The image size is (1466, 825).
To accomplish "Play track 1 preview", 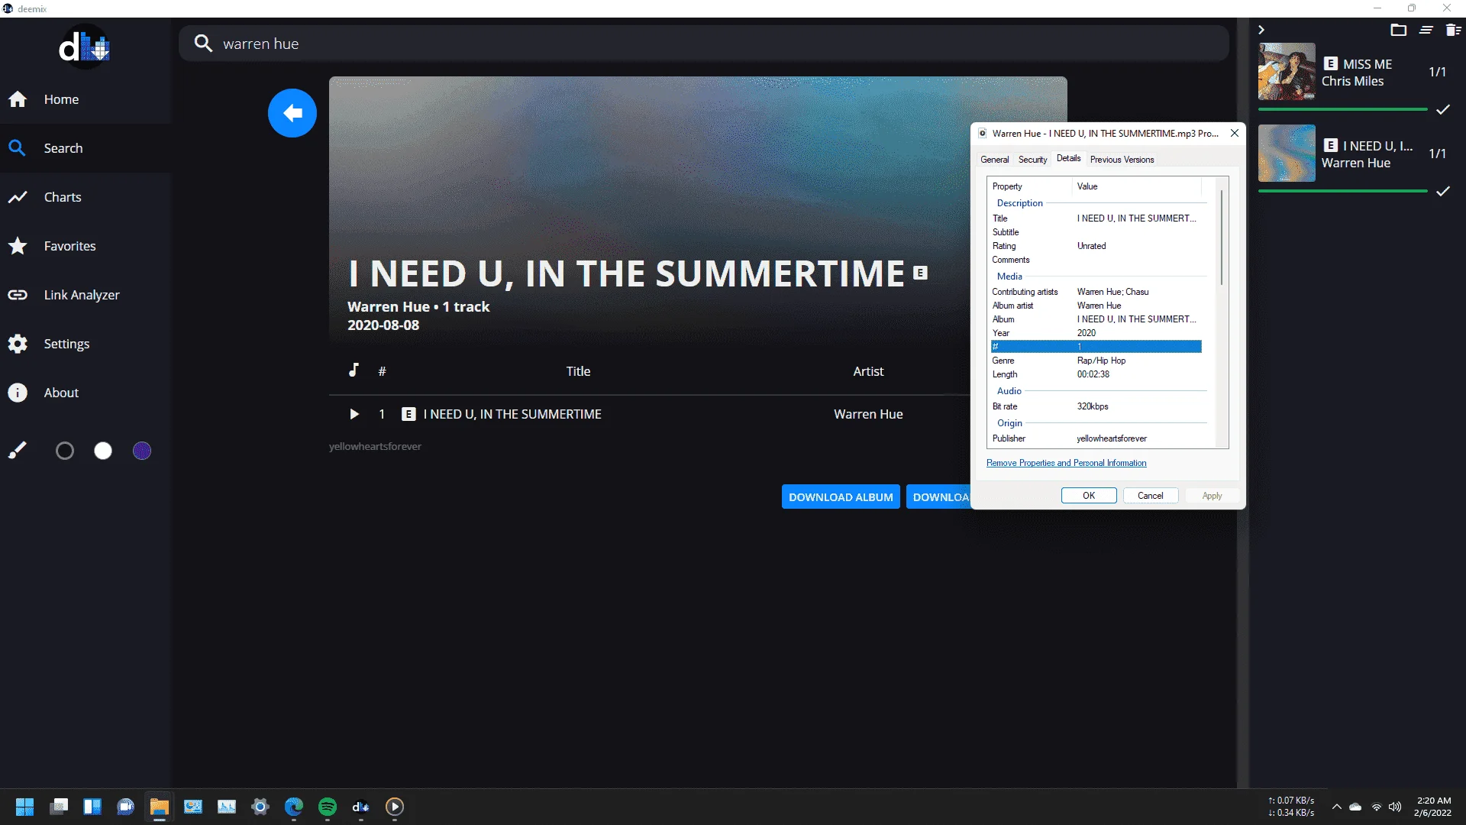I will [354, 414].
